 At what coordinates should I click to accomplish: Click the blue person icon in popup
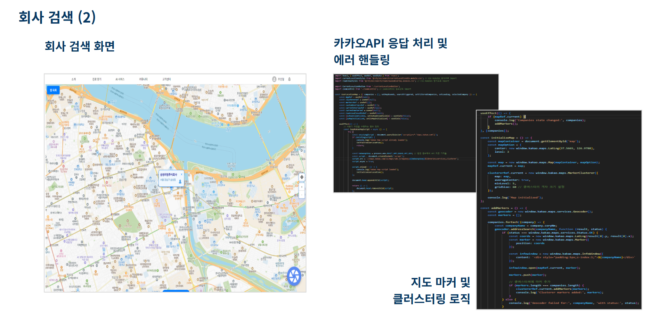[180, 181]
